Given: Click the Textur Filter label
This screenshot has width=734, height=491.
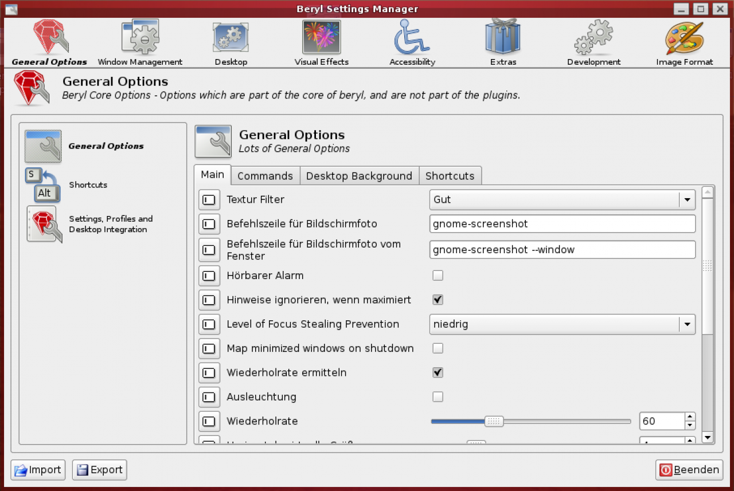Looking at the screenshot, I should [x=255, y=200].
